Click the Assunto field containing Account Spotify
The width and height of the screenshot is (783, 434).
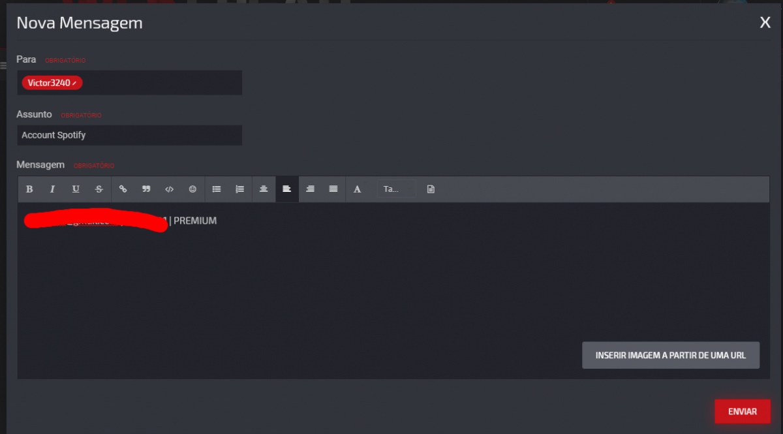tap(129, 135)
